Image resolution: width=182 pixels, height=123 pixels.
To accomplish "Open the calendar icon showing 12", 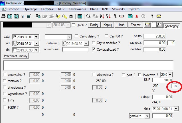I will tap(10, 16).
